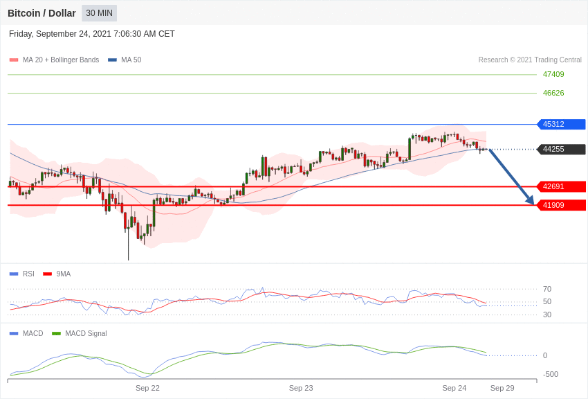The image size is (588, 399).
Task: Click the Bitcoin / Dollar chart title
Action: 42,13
